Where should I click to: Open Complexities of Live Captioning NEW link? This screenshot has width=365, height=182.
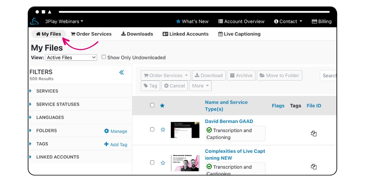click(x=235, y=154)
